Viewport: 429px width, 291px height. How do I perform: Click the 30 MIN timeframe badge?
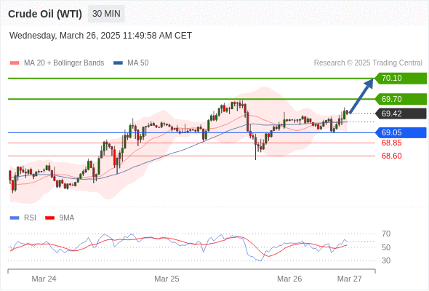click(x=106, y=14)
